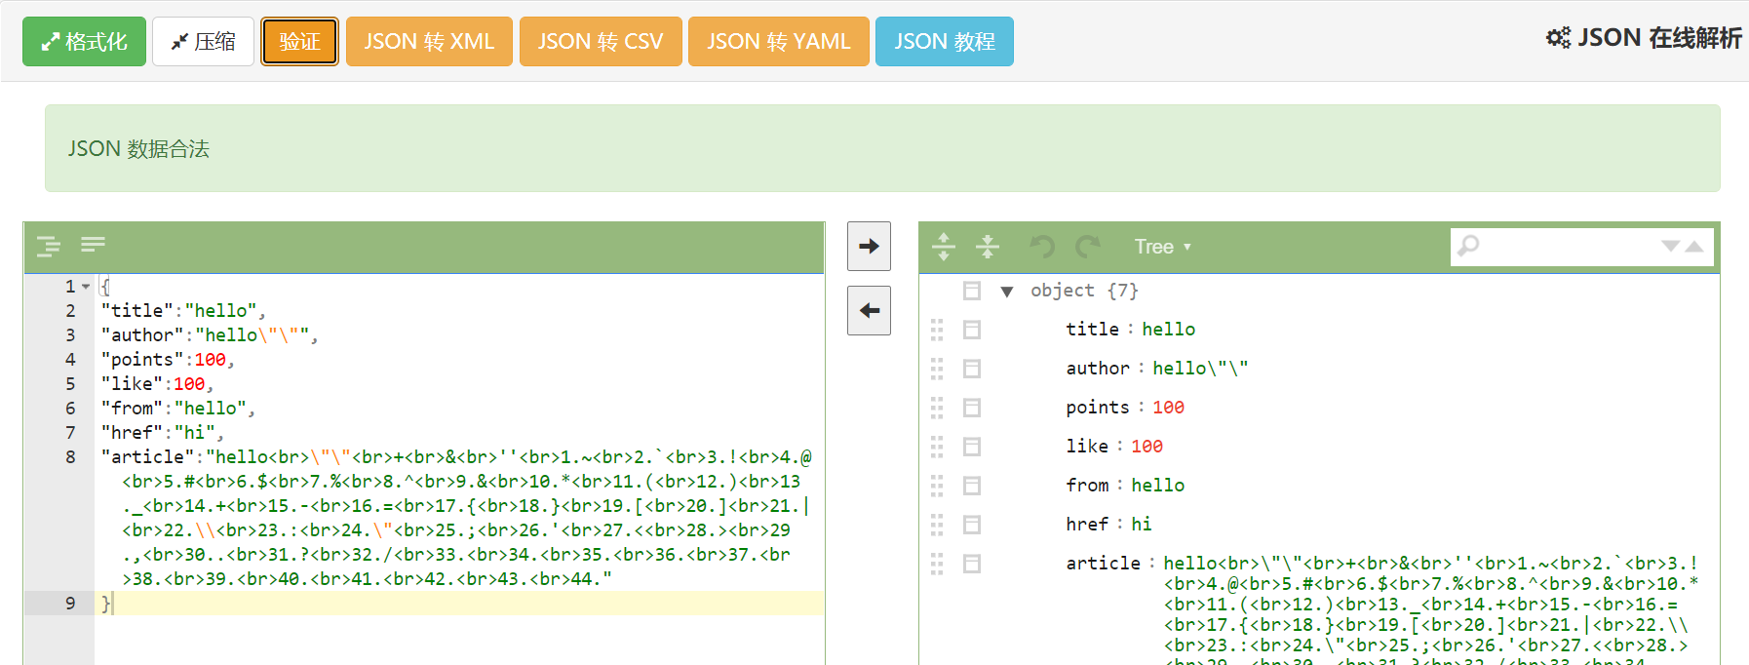Open action menu for href row
This screenshot has width=1749, height=665.
point(971,525)
